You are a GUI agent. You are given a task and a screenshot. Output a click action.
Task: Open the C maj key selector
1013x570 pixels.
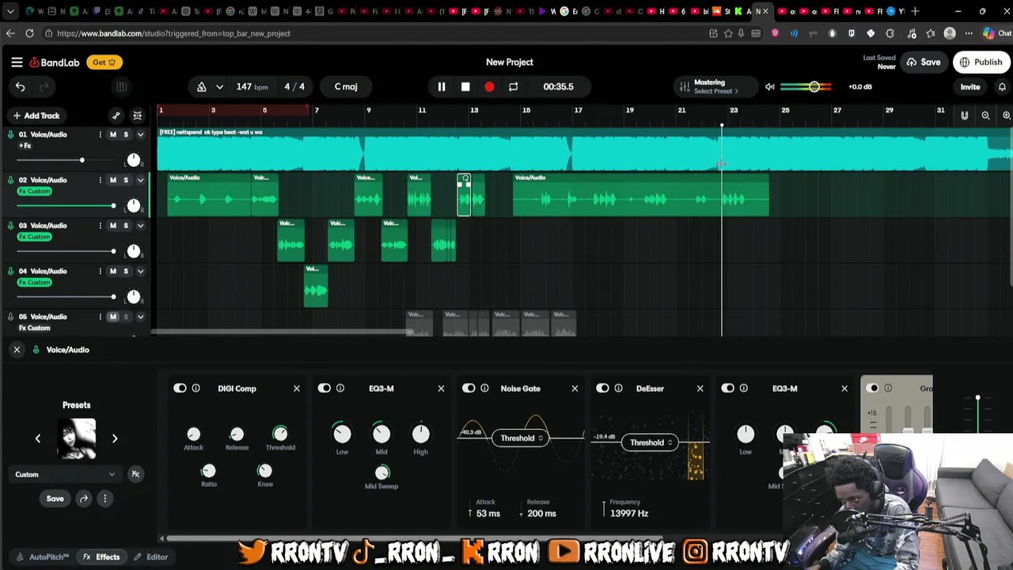(346, 87)
